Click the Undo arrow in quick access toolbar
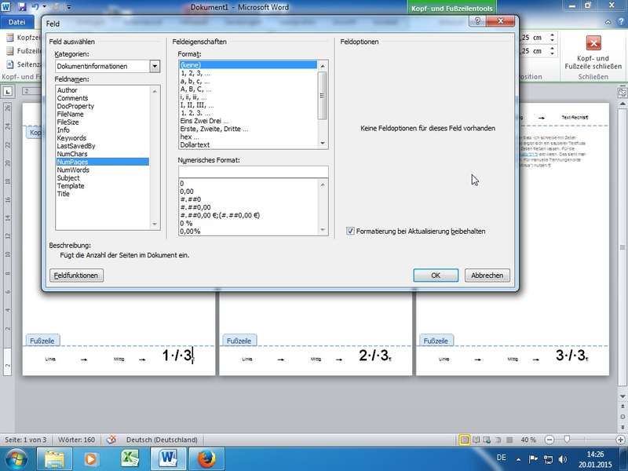Image resolution: width=628 pixels, height=471 pixels. [35, 6]
